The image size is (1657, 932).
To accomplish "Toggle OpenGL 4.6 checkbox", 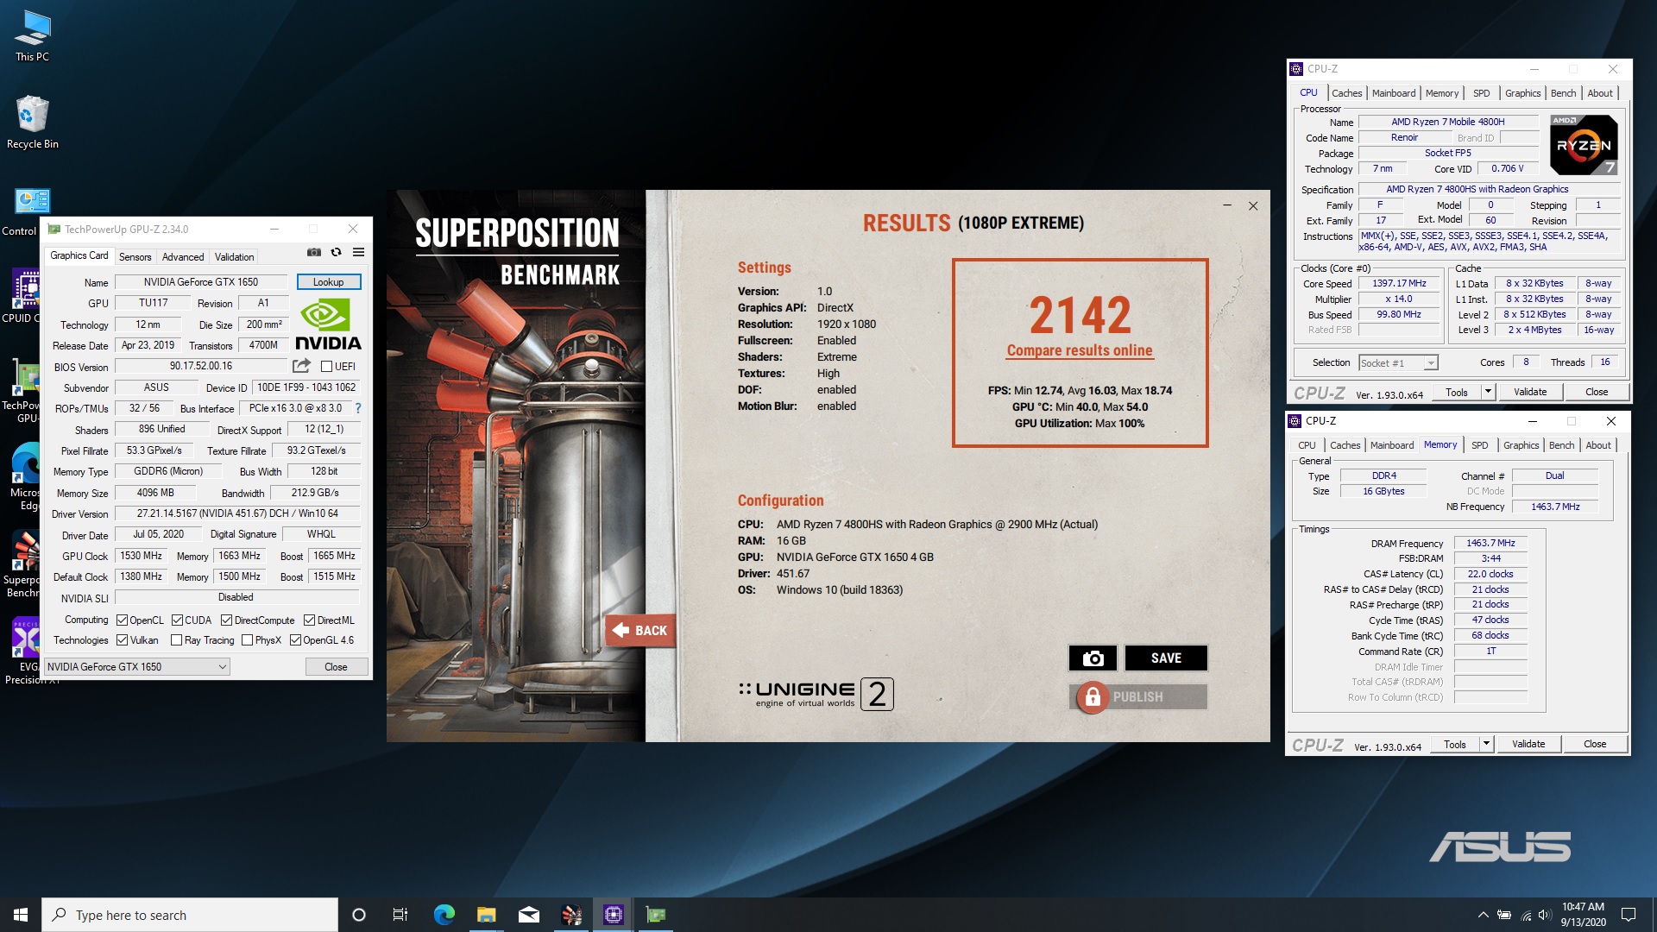I will pos(295,640).
